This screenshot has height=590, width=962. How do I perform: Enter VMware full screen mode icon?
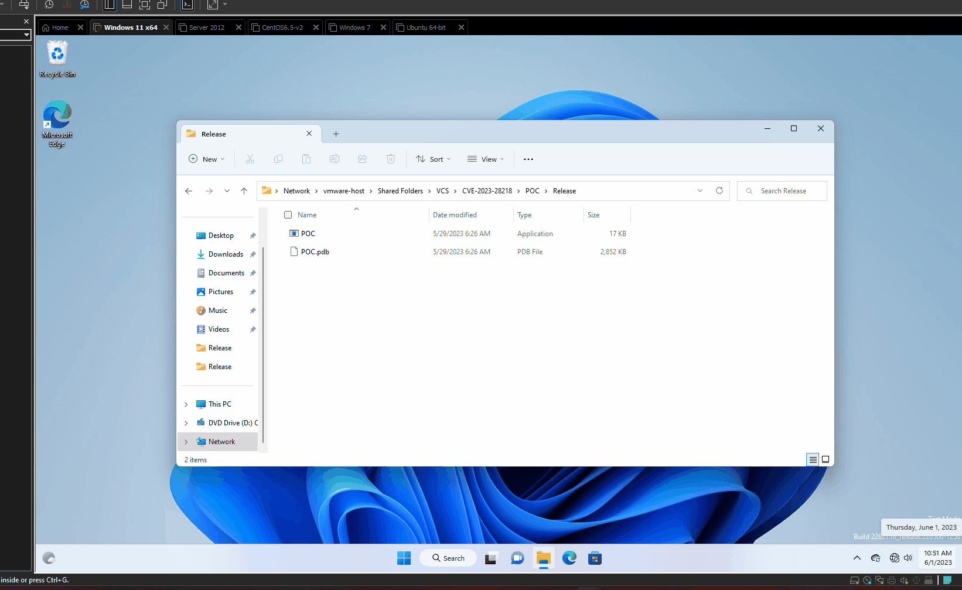pos(145,5)
